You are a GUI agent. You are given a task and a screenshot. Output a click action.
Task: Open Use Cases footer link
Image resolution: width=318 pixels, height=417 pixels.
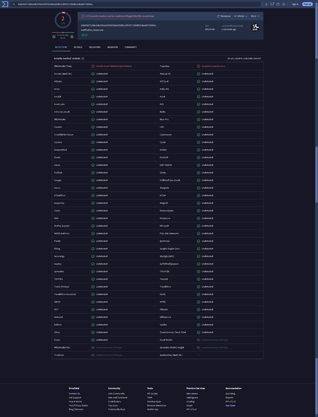click(x=230, y=406)
